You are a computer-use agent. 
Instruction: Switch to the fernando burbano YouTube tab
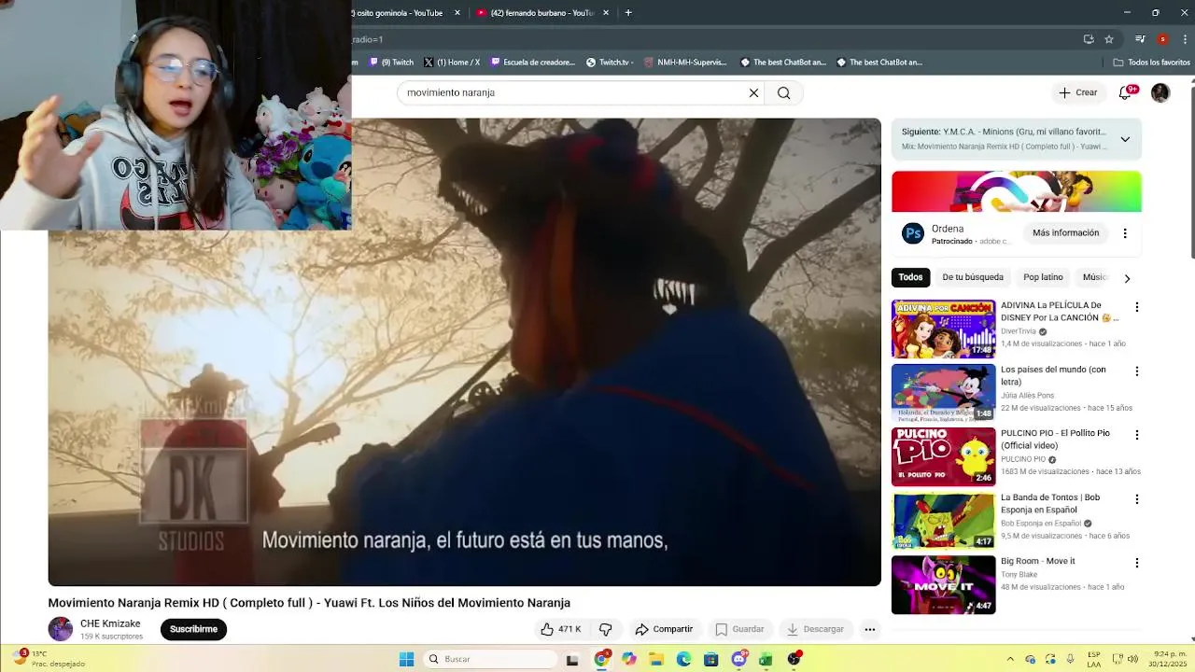click(x=543, y=13)
